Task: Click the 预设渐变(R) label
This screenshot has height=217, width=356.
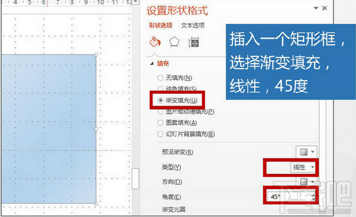Action: 177,152
